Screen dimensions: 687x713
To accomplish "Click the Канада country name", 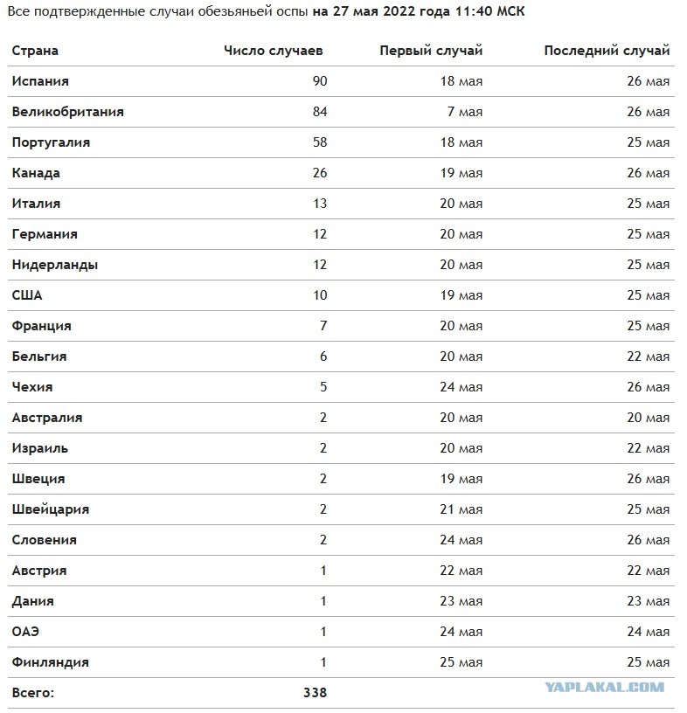I will click(x=36, y=173).
